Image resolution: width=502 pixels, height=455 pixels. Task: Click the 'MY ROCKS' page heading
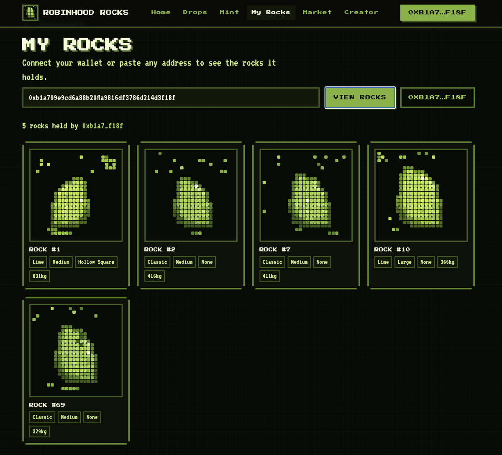click(x=77, y=44)
